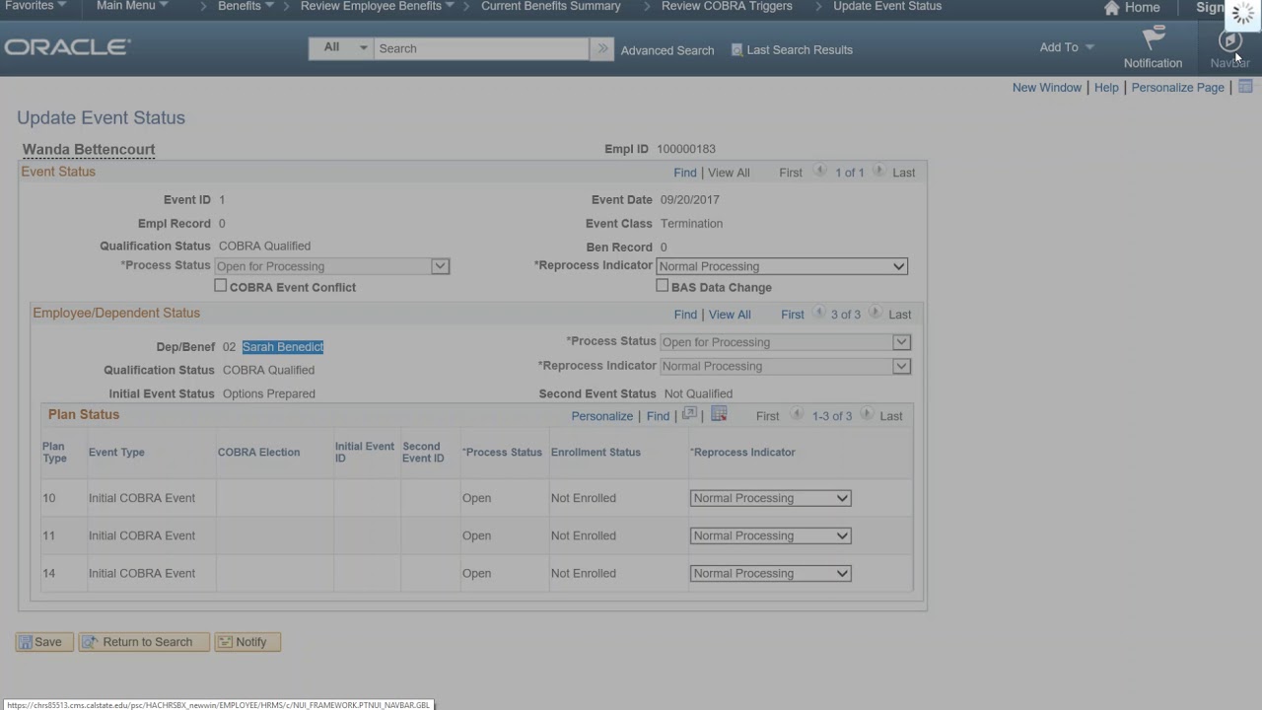Click Event Class value Termination
The width and height of the screenshot is (1262, 710).
point(691,224)
